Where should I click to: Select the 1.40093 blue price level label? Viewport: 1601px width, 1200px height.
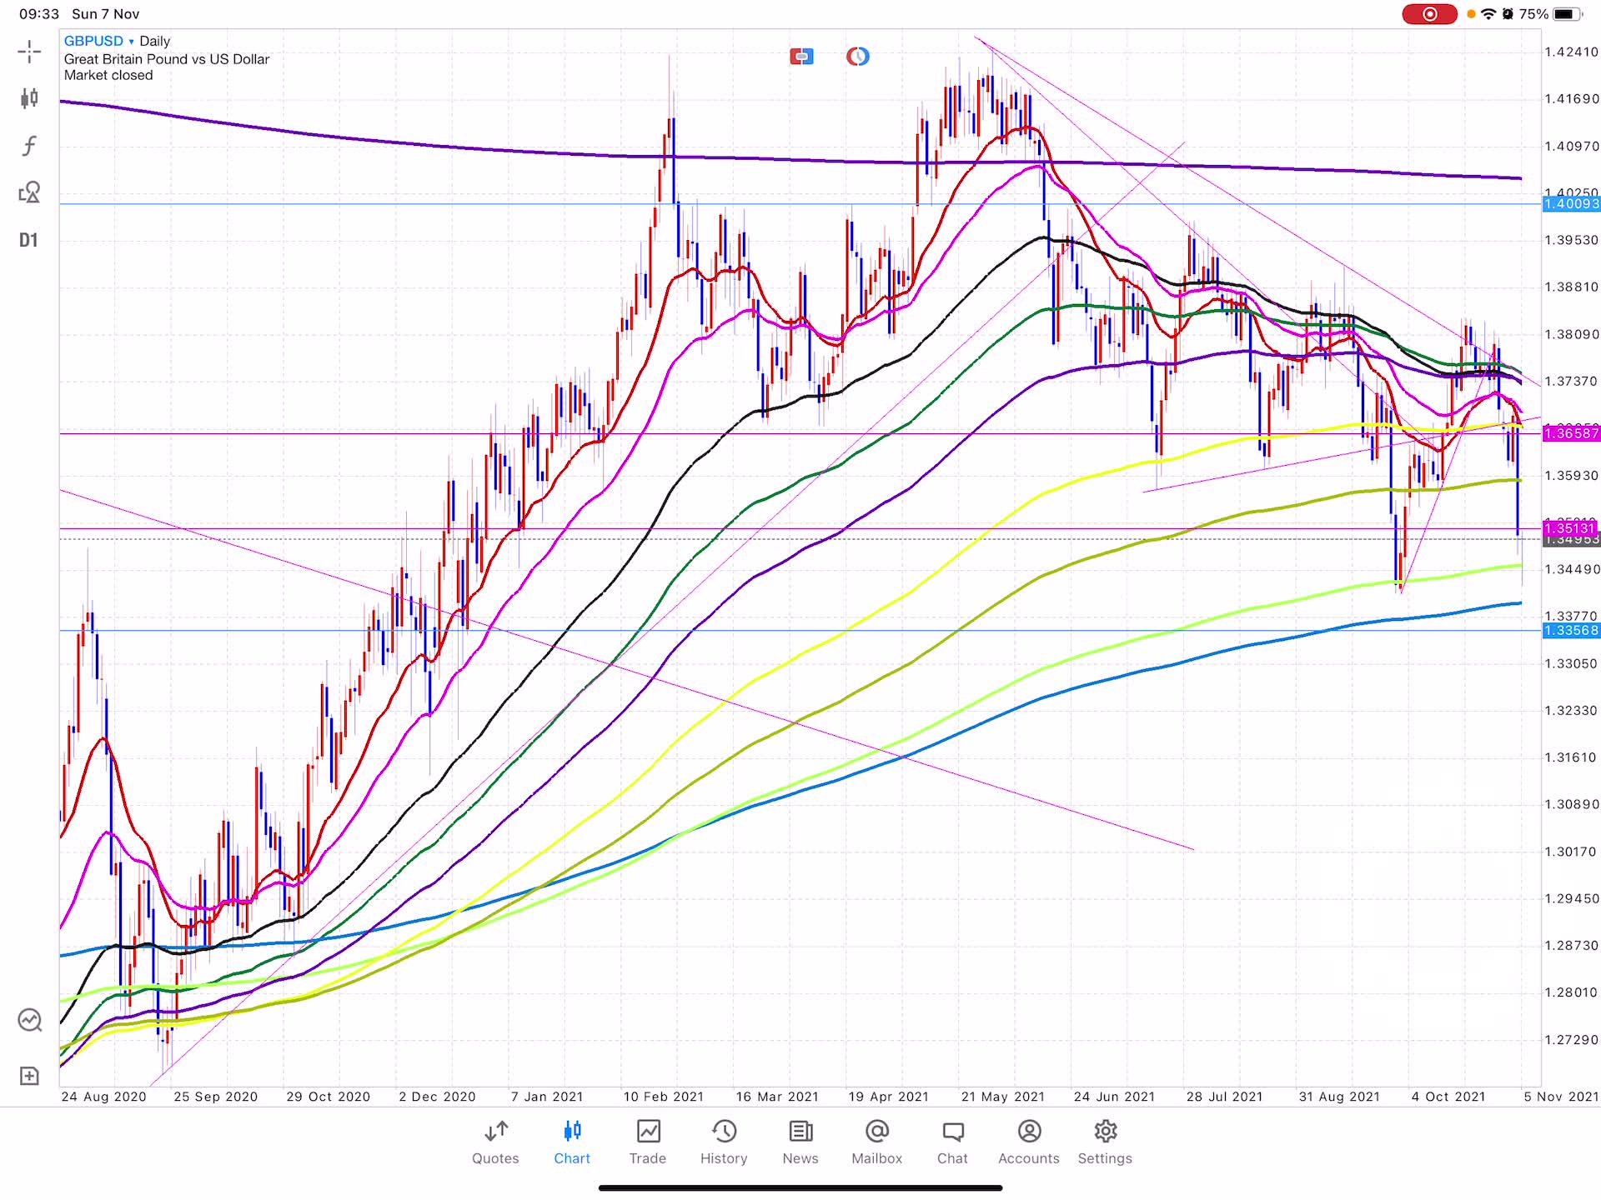click(x=1571, y=204)
